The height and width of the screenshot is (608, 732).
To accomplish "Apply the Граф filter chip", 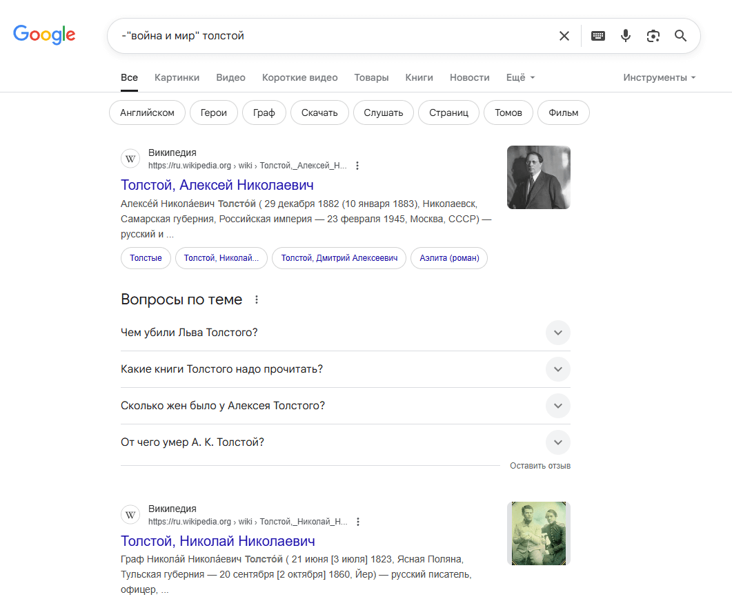I will pos(264,112).
